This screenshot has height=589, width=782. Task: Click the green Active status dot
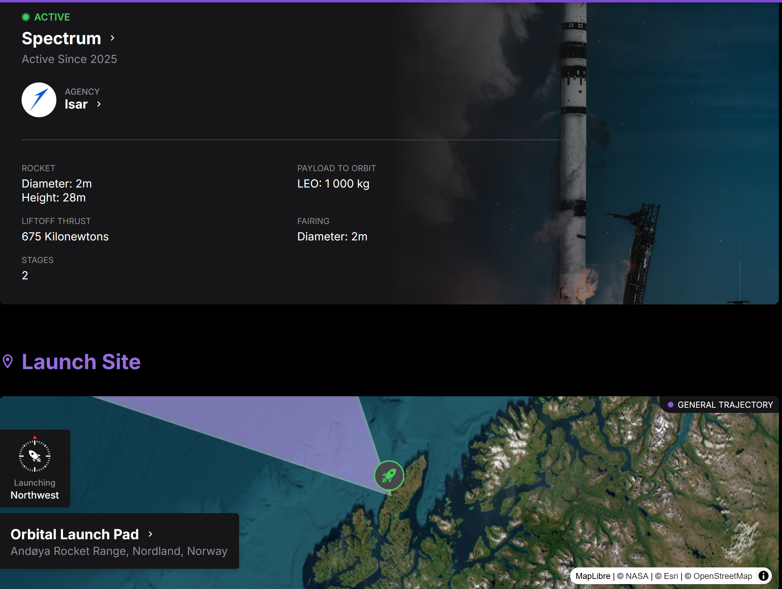26,17
